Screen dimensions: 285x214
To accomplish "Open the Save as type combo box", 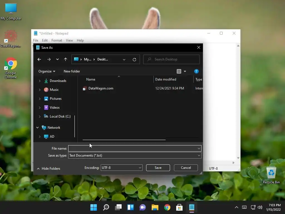I will click(x=135, y=155).
